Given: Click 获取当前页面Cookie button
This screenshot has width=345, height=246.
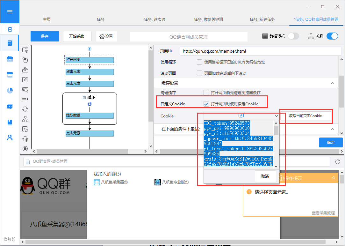Looking at the screenshot, I should [305, 116].
